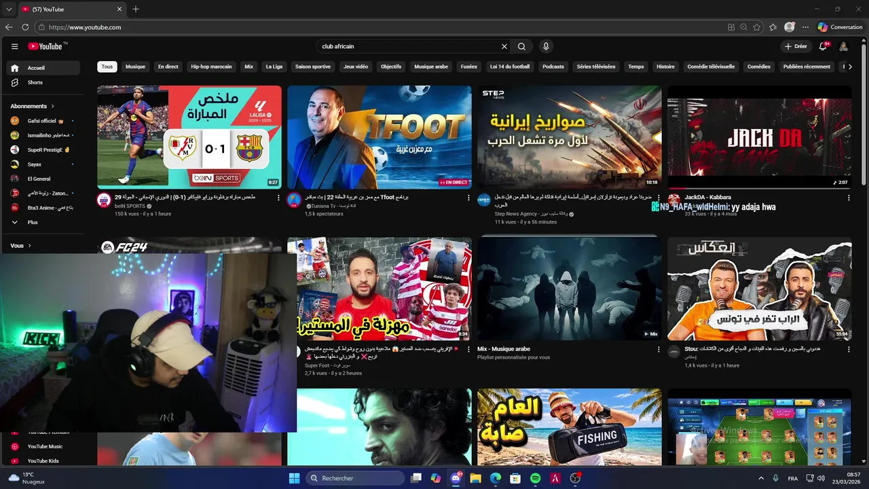Viewport: 869px width, 489px height.
Task: Add page to favorites with the star icon
Action: tap(757, 27)
